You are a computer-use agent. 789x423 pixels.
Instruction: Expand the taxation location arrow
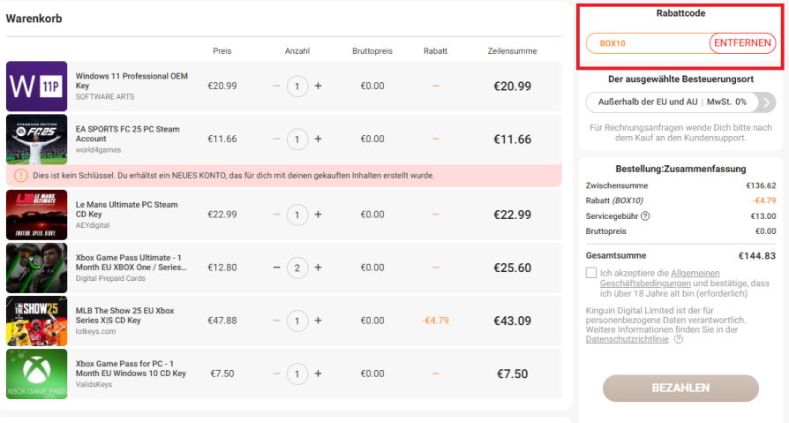pos(766,102)
